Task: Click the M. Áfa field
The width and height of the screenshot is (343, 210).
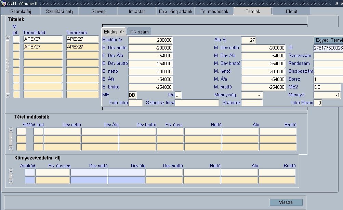Action: pos(263,79)
